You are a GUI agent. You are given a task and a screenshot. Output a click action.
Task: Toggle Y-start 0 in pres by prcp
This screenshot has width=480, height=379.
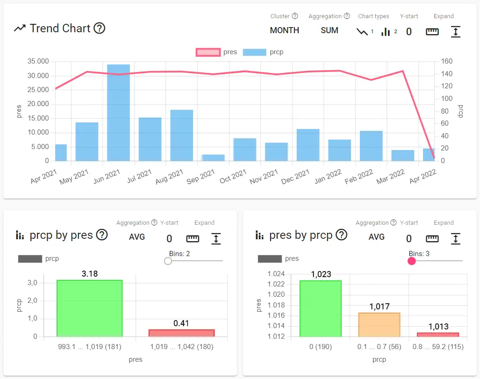409,238
